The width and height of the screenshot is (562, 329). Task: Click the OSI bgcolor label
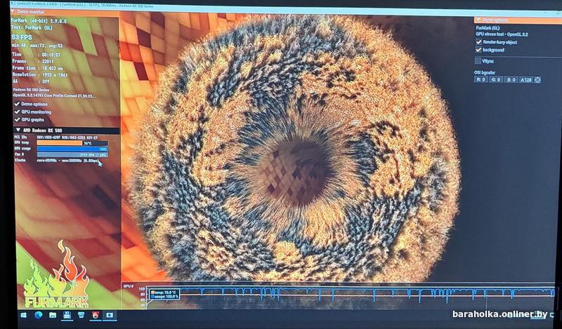click(485, 72)
